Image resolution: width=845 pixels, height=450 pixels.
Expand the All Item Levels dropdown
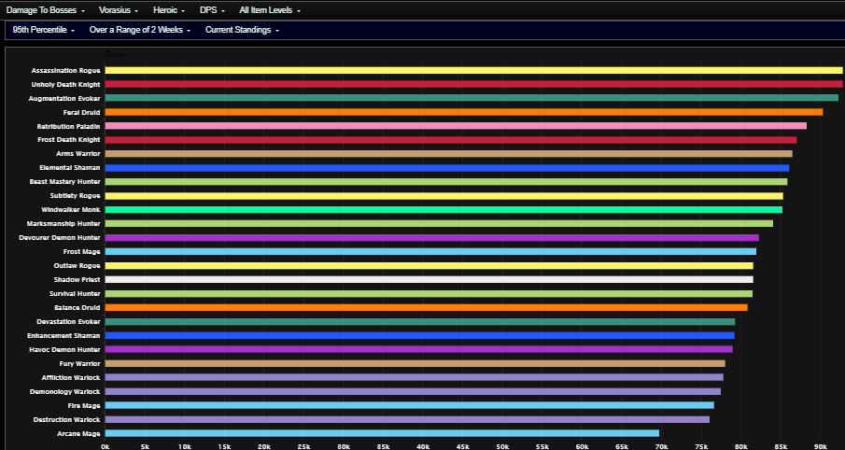click(x=270, y=10)
